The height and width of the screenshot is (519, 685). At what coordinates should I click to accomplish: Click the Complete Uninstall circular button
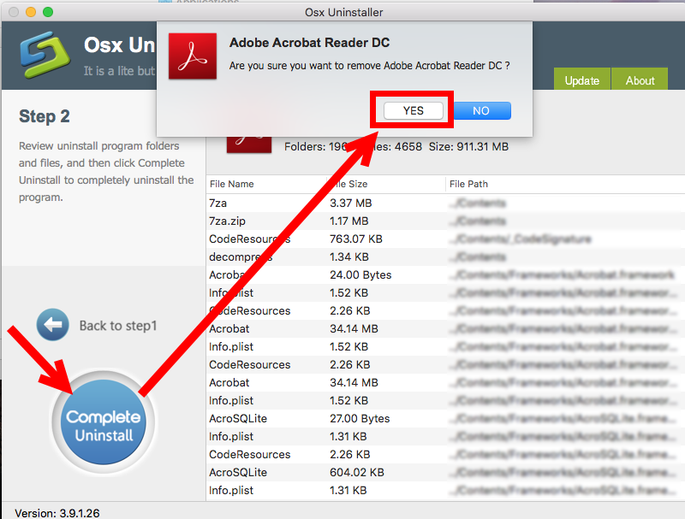[103, 421]
